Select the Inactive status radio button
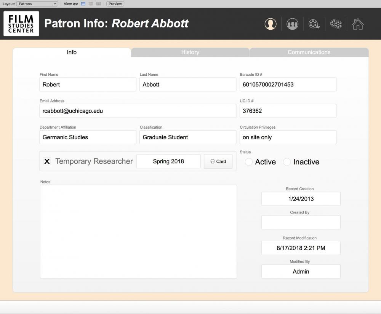381x314 pixels. (x=287, y=162)
